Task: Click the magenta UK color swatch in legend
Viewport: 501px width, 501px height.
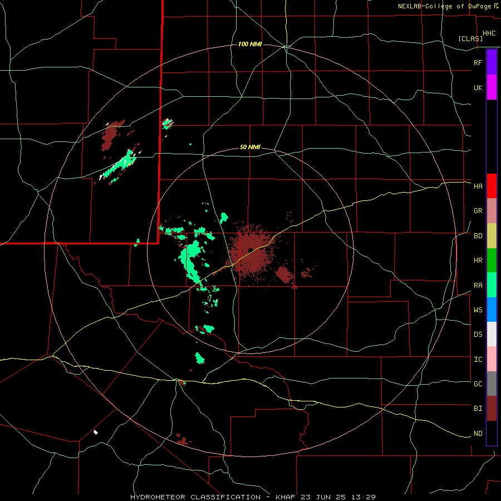Action: 492,87
